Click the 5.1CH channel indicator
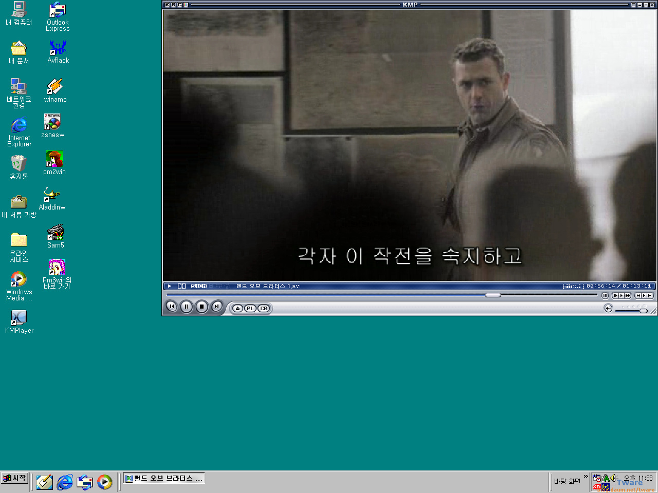Screen dimensions: 658x493 (x=199, y=286)
